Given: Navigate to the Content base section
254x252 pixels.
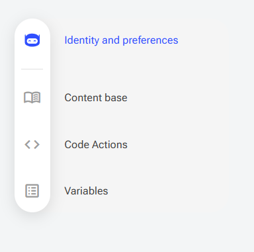Looking at the screenshot, I should pos(96,98).
